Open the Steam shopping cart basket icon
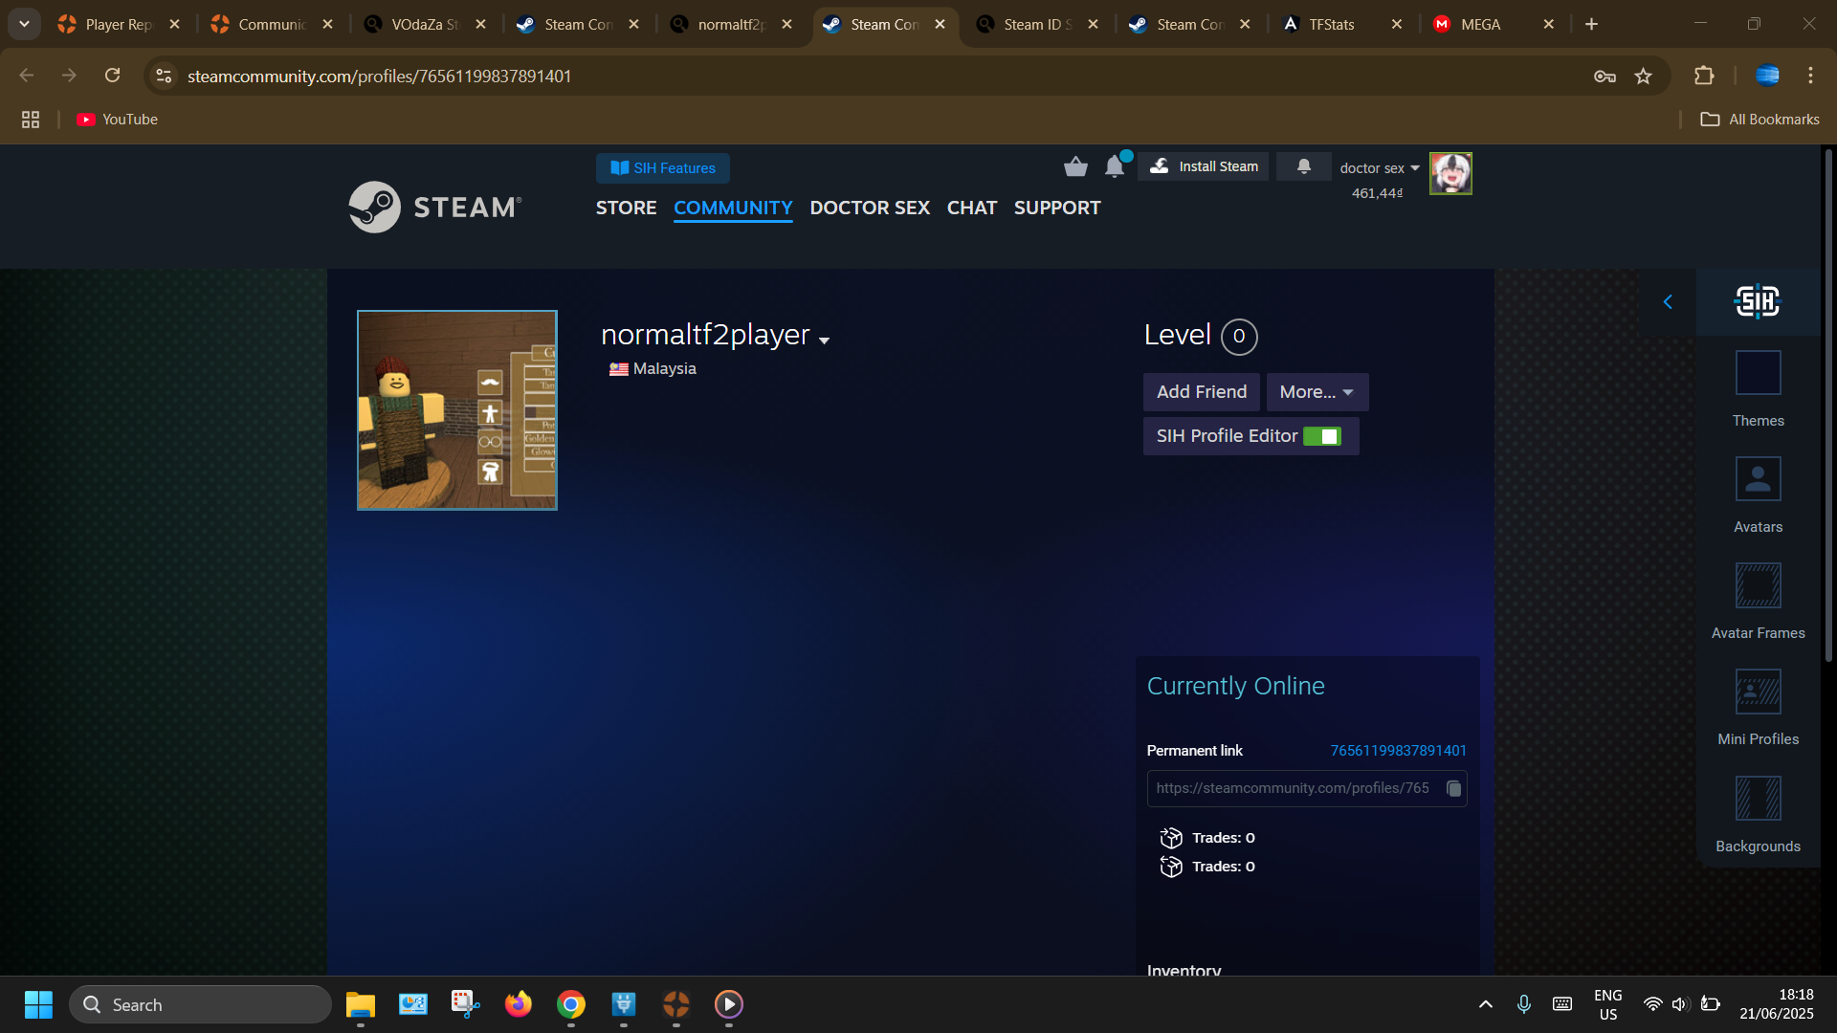 pyautogui.click(x=1075, y=167)
